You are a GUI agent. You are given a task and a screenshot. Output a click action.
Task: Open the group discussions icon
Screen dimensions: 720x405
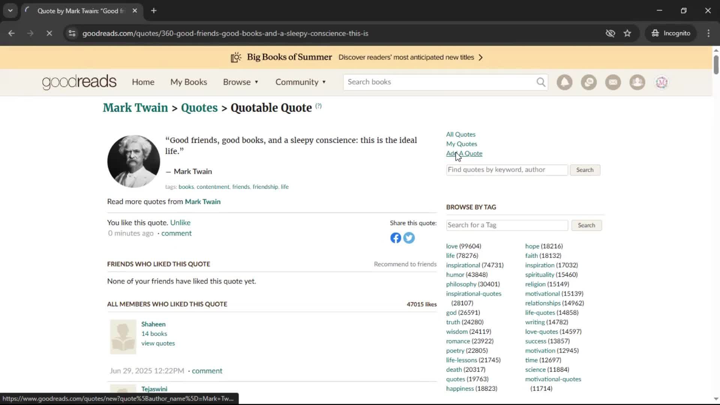coord(589,82)
